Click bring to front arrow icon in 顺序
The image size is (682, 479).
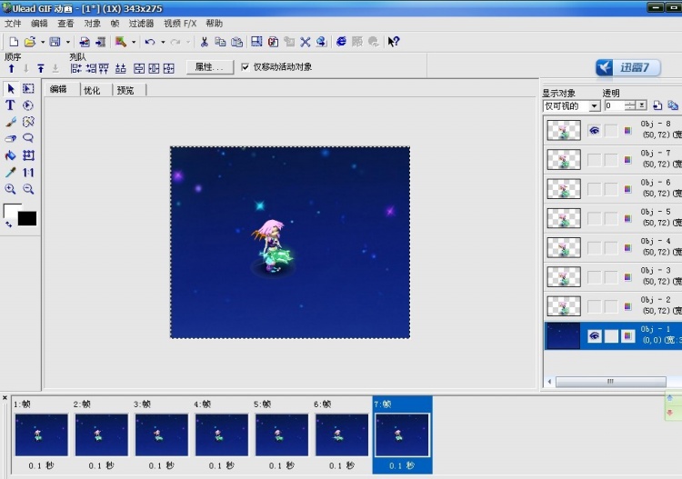click(40, 69)
